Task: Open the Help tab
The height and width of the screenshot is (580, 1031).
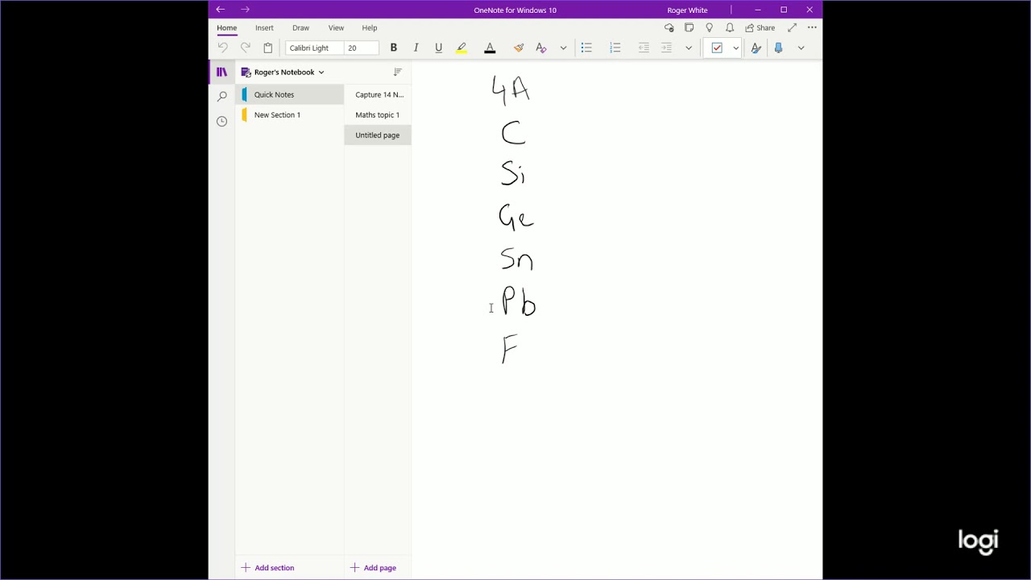Action: 370,28
